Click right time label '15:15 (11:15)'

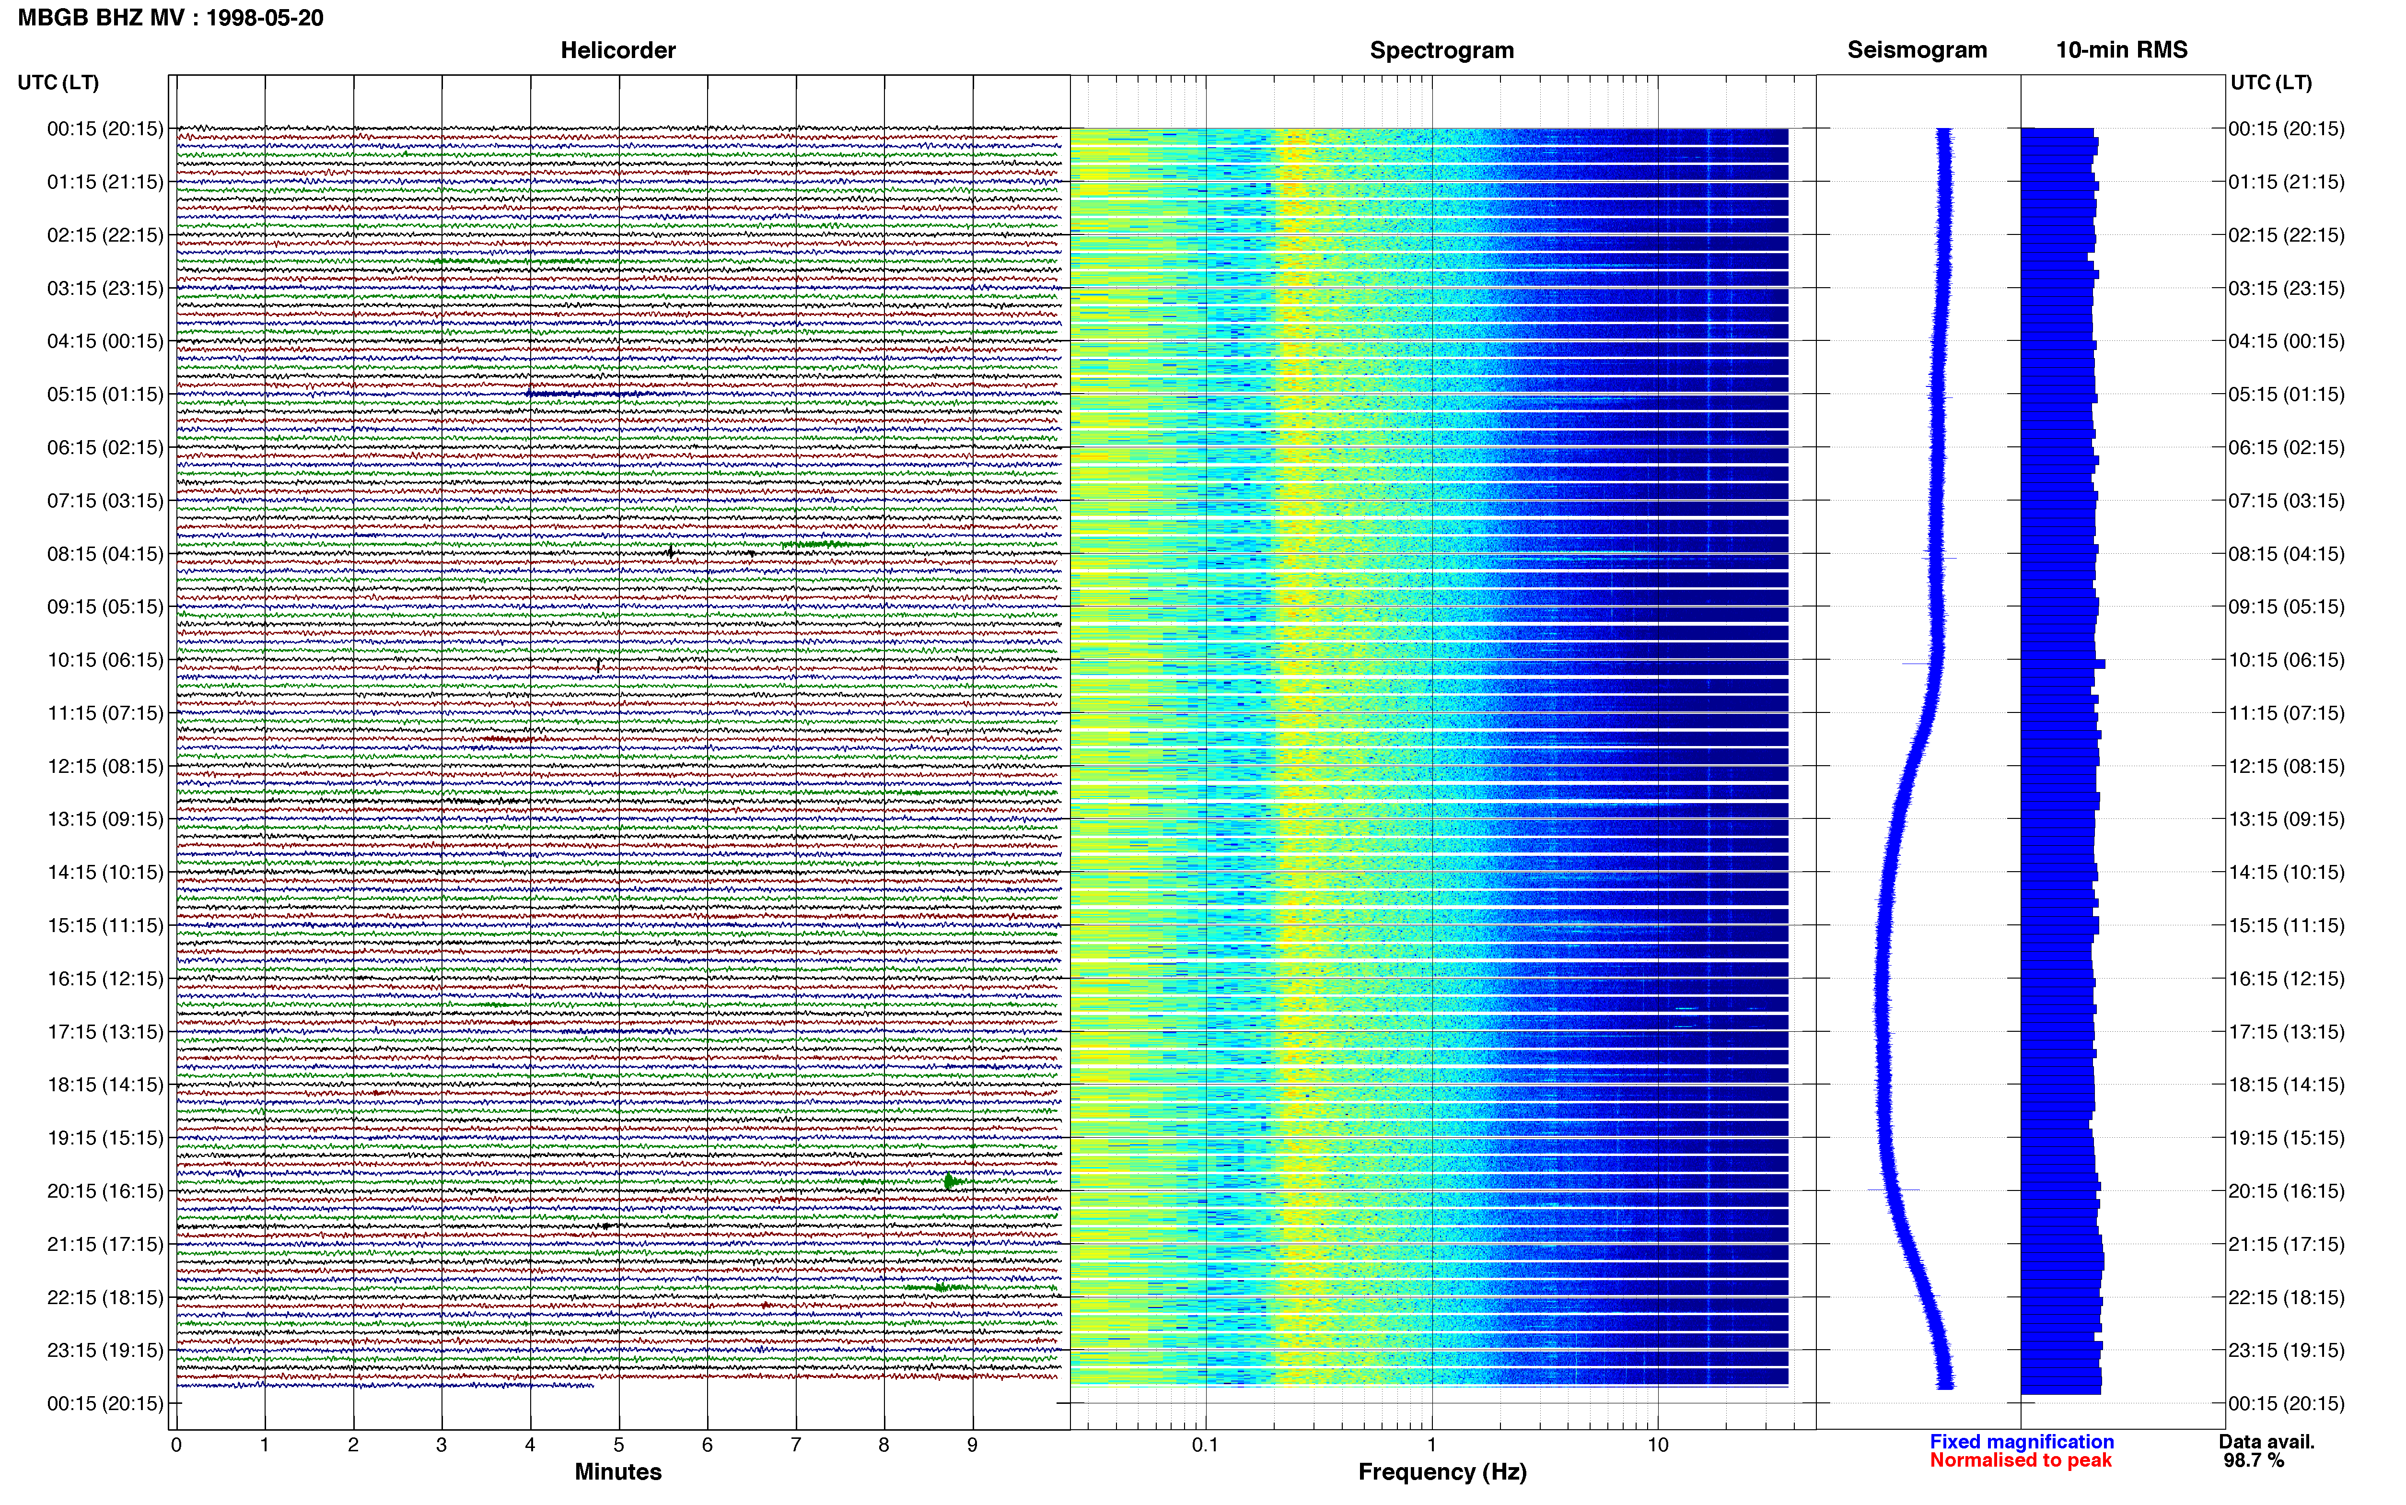click(x=2287, y=926)
